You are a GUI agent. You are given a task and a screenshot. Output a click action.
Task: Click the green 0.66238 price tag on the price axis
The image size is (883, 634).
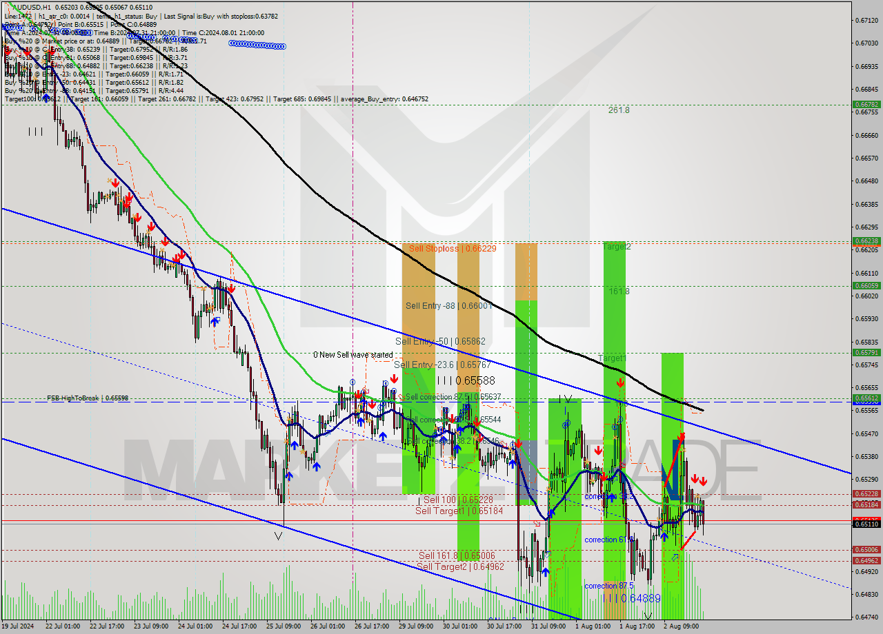coord(866,241)
